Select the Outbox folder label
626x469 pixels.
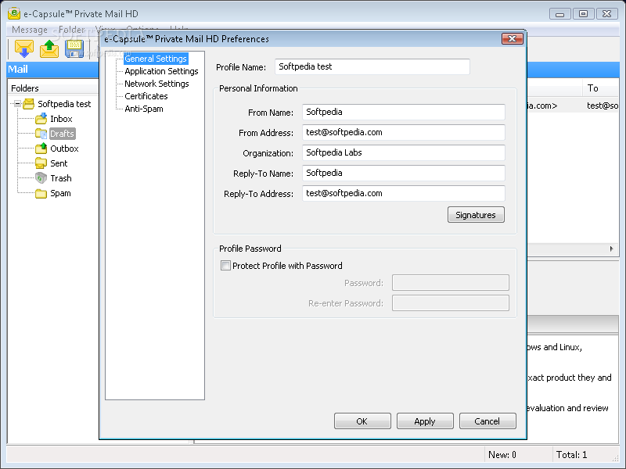[x=64, y=149]
